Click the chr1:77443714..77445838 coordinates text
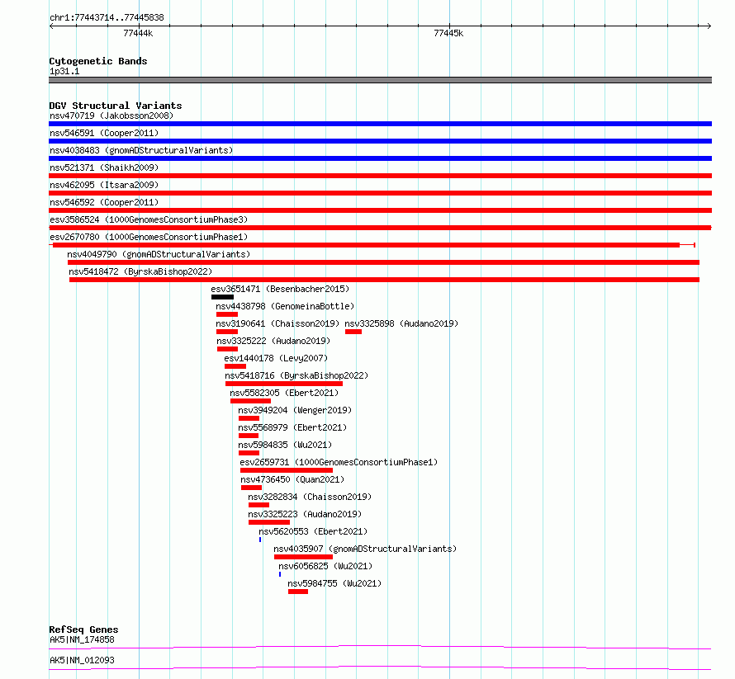Viewport: 735px width, 679px height. 107,18
